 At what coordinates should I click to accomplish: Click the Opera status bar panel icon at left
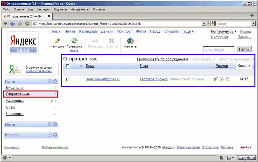click(x=5, y=158)
